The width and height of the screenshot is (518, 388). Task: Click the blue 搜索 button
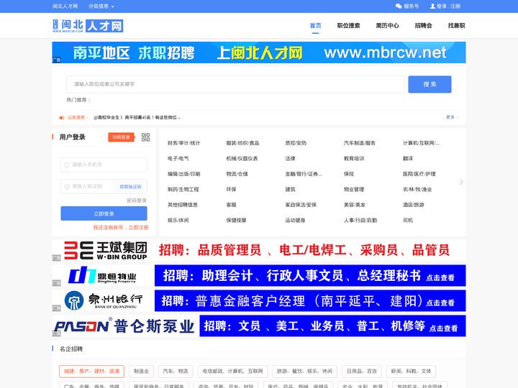click(430, 84)
